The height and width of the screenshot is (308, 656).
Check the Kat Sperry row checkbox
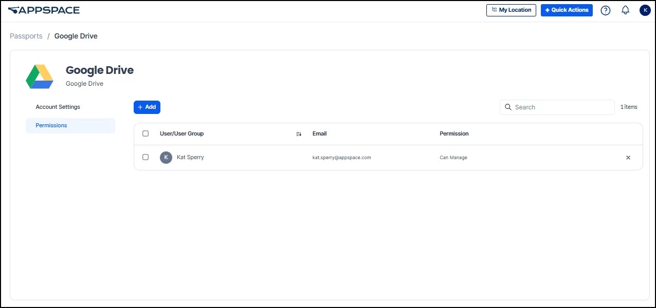pos(145,157)
